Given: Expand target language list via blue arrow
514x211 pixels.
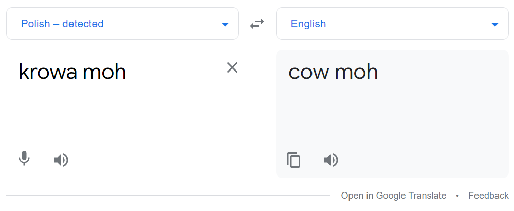Looking at the screenshot, I should [495, 24].
